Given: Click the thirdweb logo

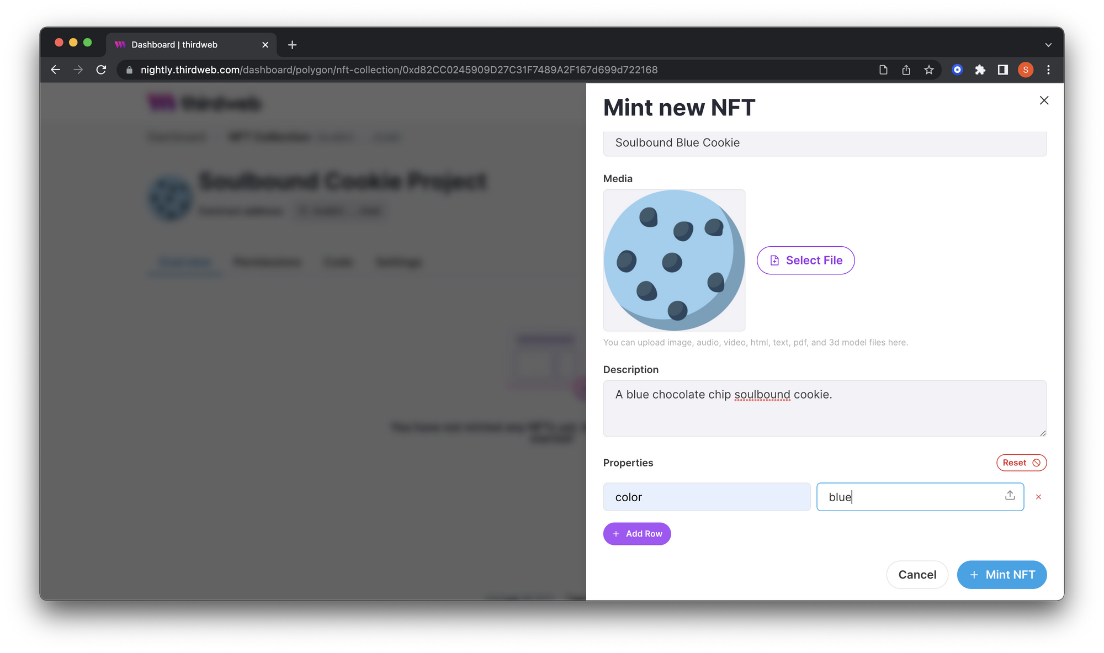Looking at the screenshot, I should [204, 103].
